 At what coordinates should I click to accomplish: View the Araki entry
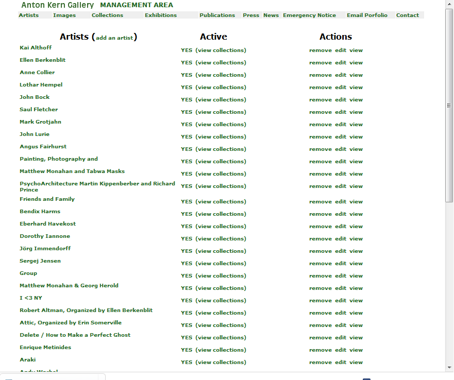tap(356, 362)
